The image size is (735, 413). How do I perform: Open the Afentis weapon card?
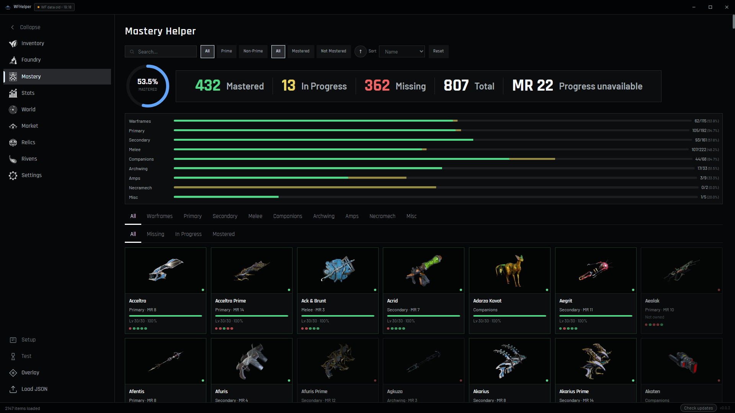coord(165,370)
